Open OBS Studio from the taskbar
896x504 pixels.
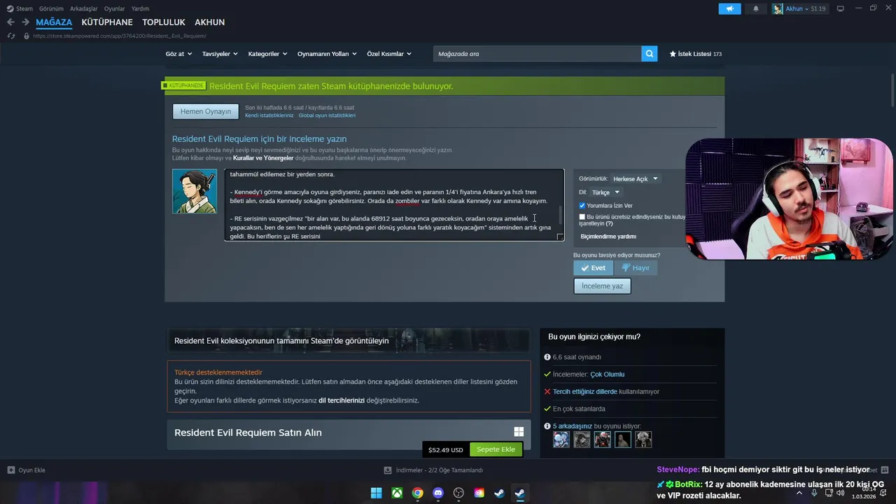coord(458,493)
